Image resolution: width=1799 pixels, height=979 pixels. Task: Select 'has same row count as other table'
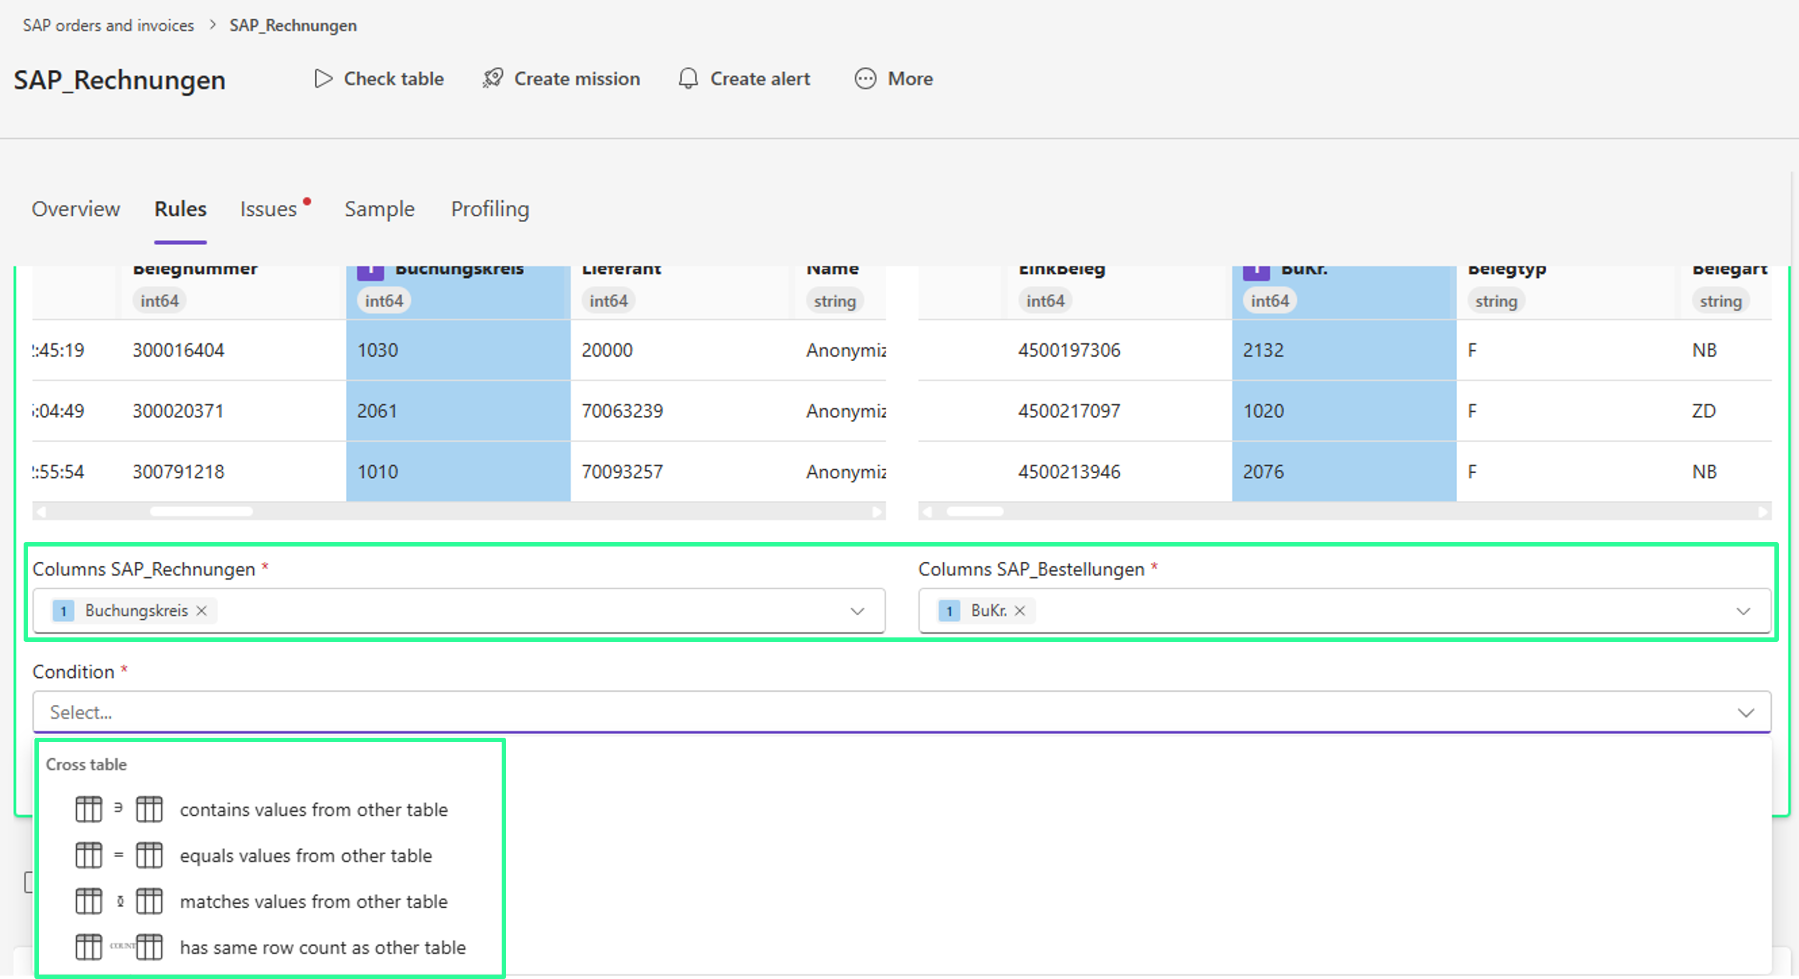[x=322, y=948]
